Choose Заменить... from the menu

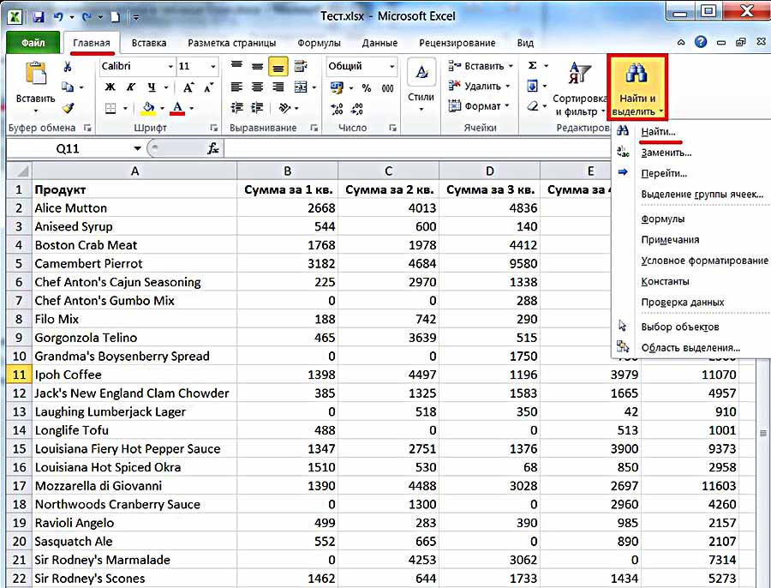click(666, 153)
